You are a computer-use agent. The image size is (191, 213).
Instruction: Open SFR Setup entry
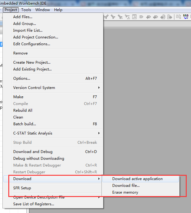pyautogui.click(x=53, y=188)
